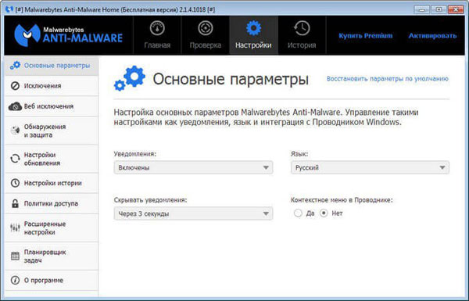
Task: Open the История clock icon
Action: pos(302,28)
